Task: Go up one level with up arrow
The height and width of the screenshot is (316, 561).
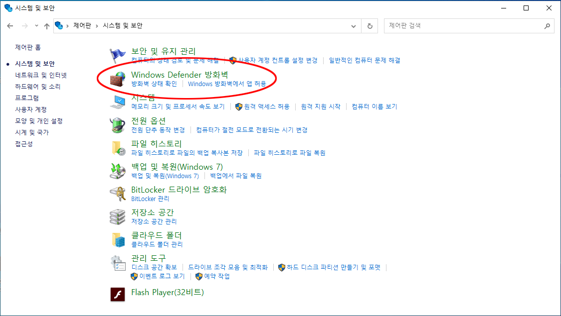Action: click(x=46, y=26)
